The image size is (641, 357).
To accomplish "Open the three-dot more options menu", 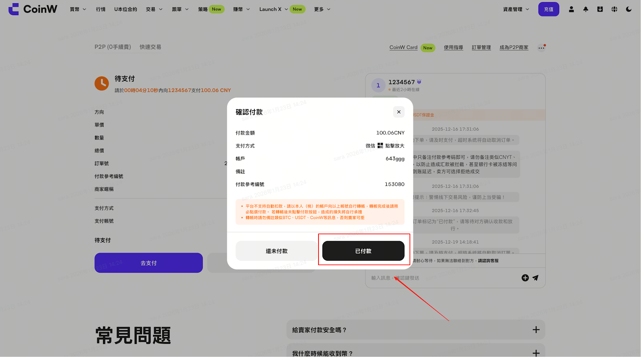I will tap(541, 48).
